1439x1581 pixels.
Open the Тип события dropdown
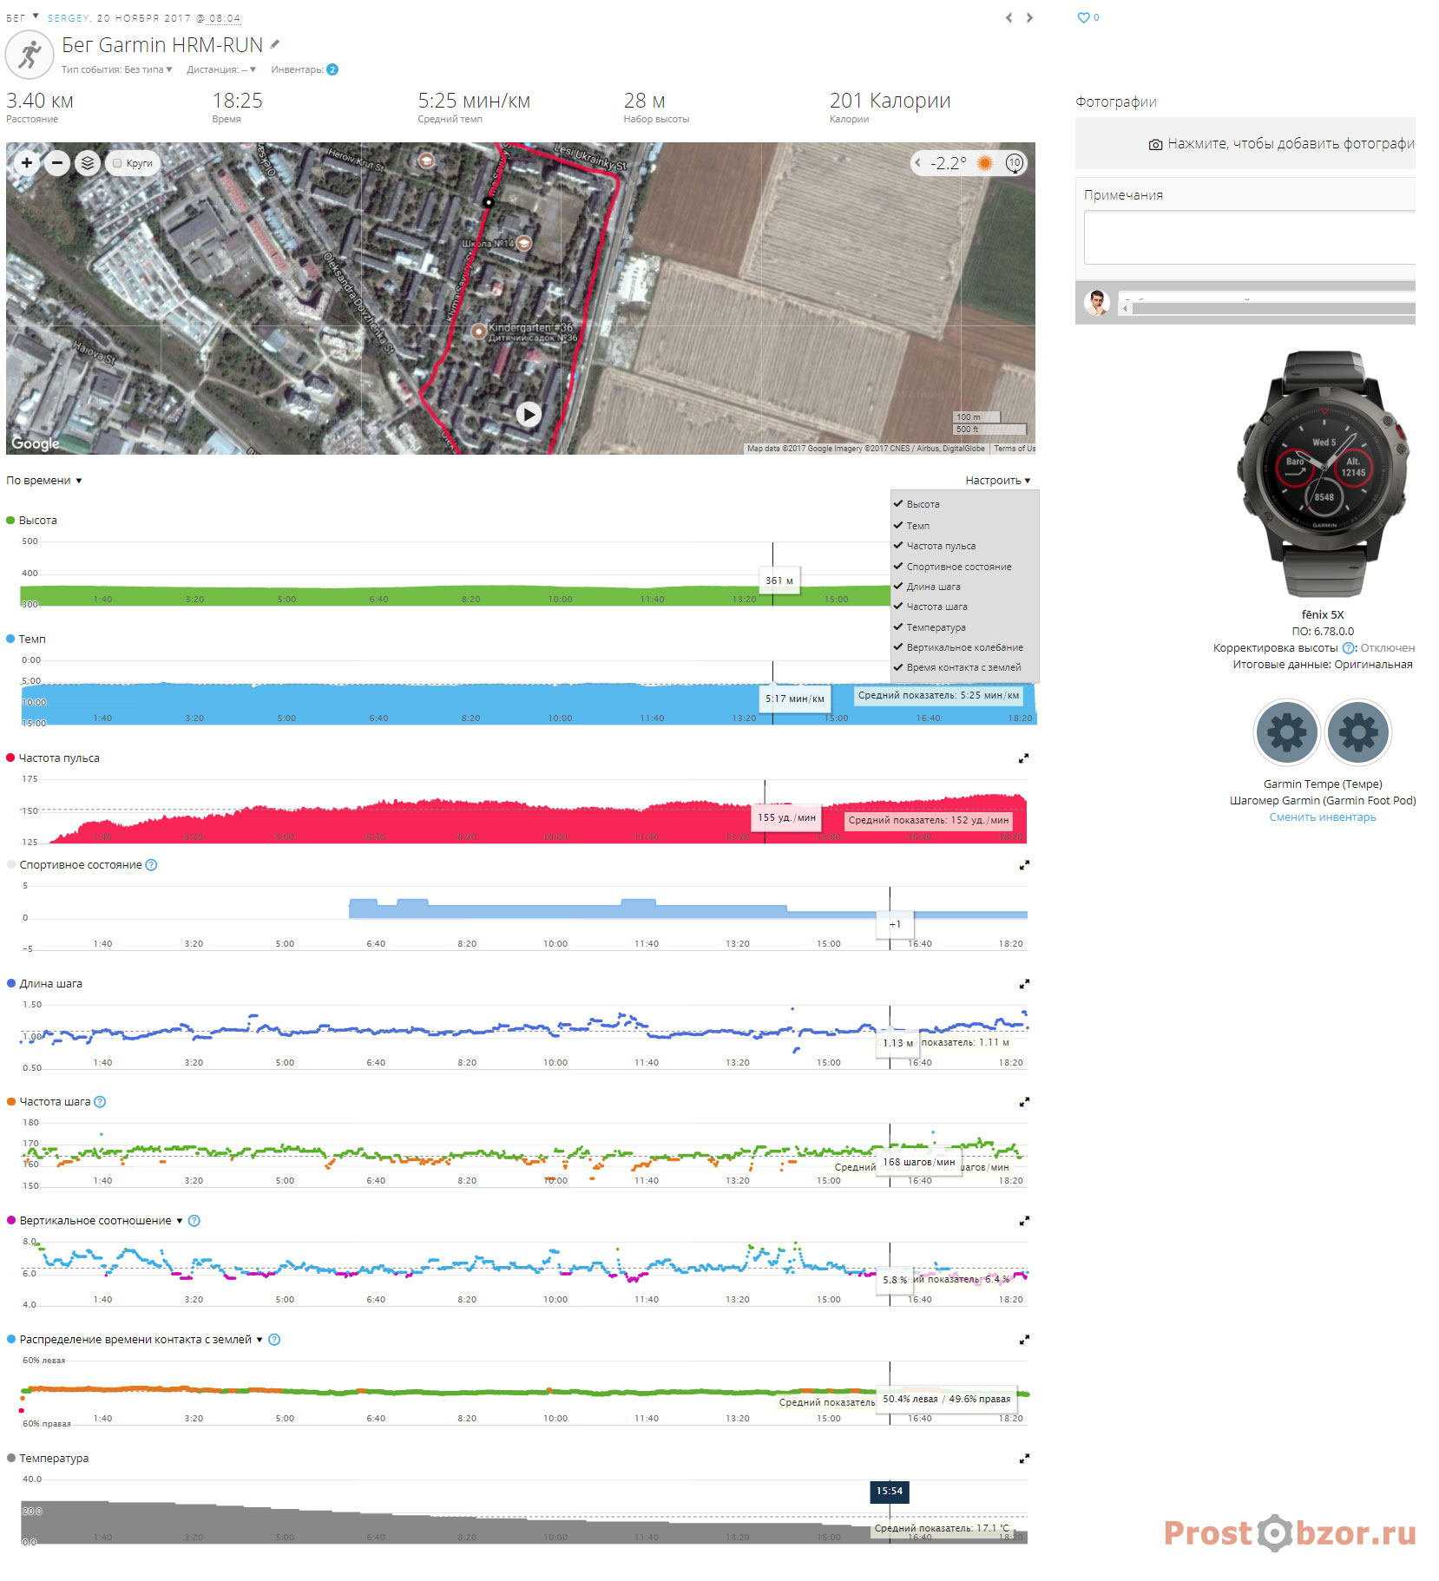[116, 69]
